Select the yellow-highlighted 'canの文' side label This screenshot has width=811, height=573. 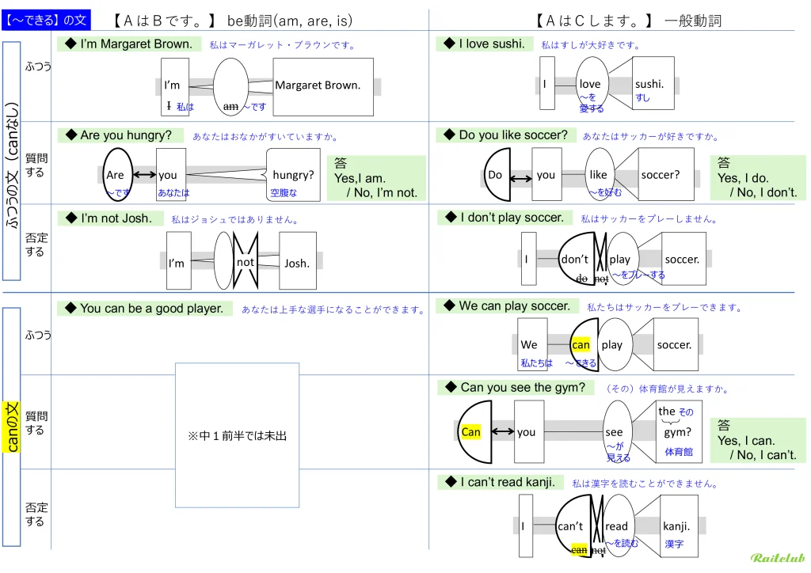point(12,427)
